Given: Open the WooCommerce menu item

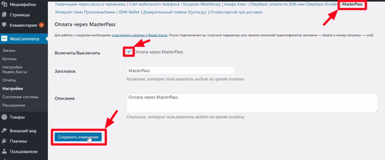Looking at the screenshot, I should pyautogui.click(x=24, y=39).
